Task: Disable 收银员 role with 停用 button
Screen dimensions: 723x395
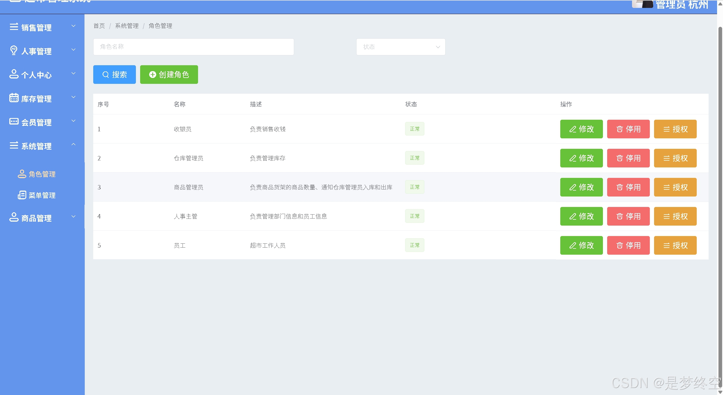Action: (628, 129)
